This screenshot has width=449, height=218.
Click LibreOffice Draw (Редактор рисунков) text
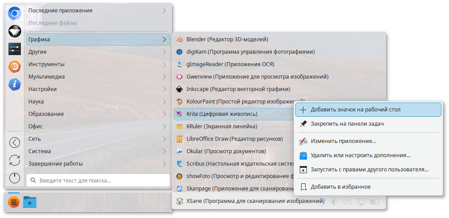234,139
